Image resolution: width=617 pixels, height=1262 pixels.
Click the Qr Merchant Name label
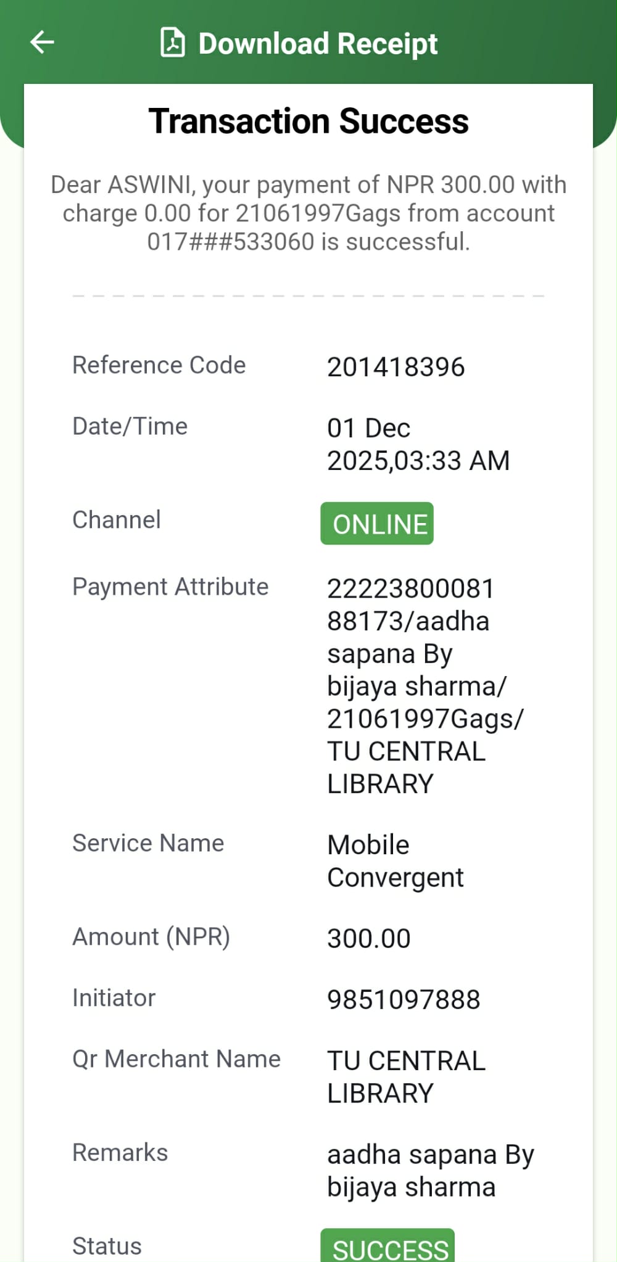click(176, 1059)
